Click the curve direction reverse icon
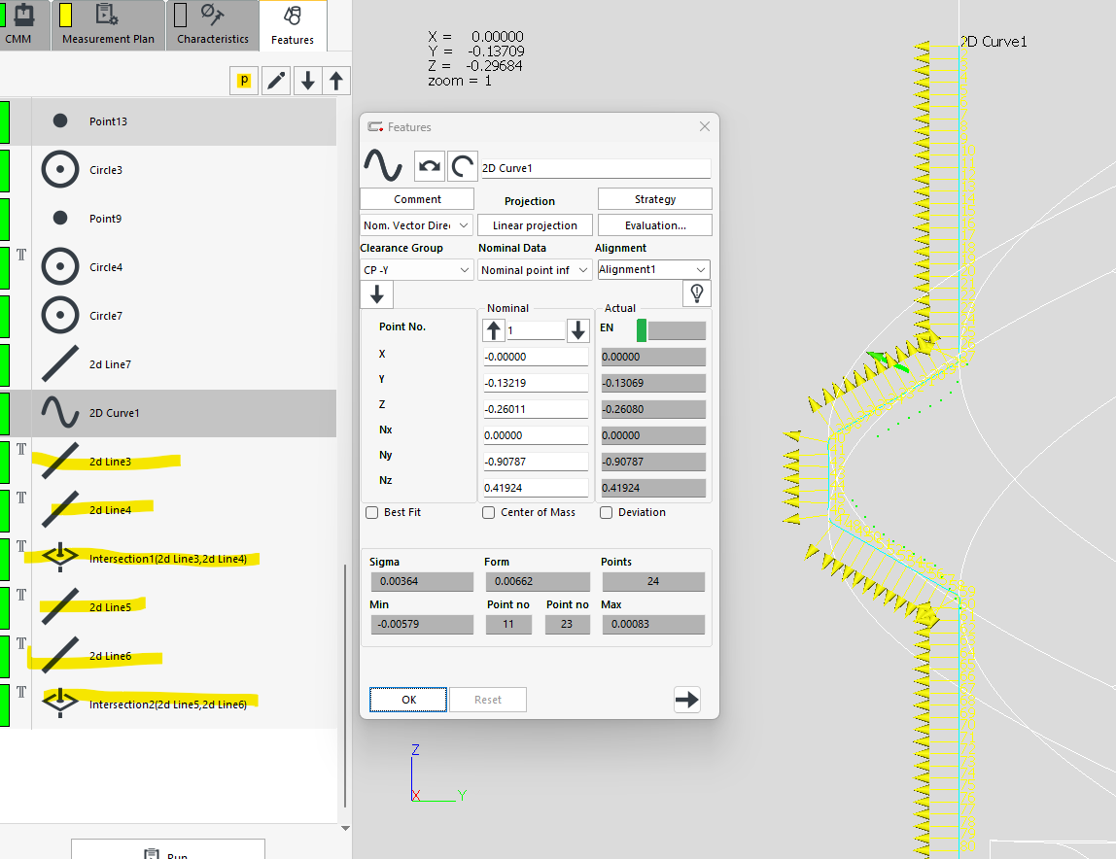Screen dimensions: 1116x859 (x=429, y=167)
